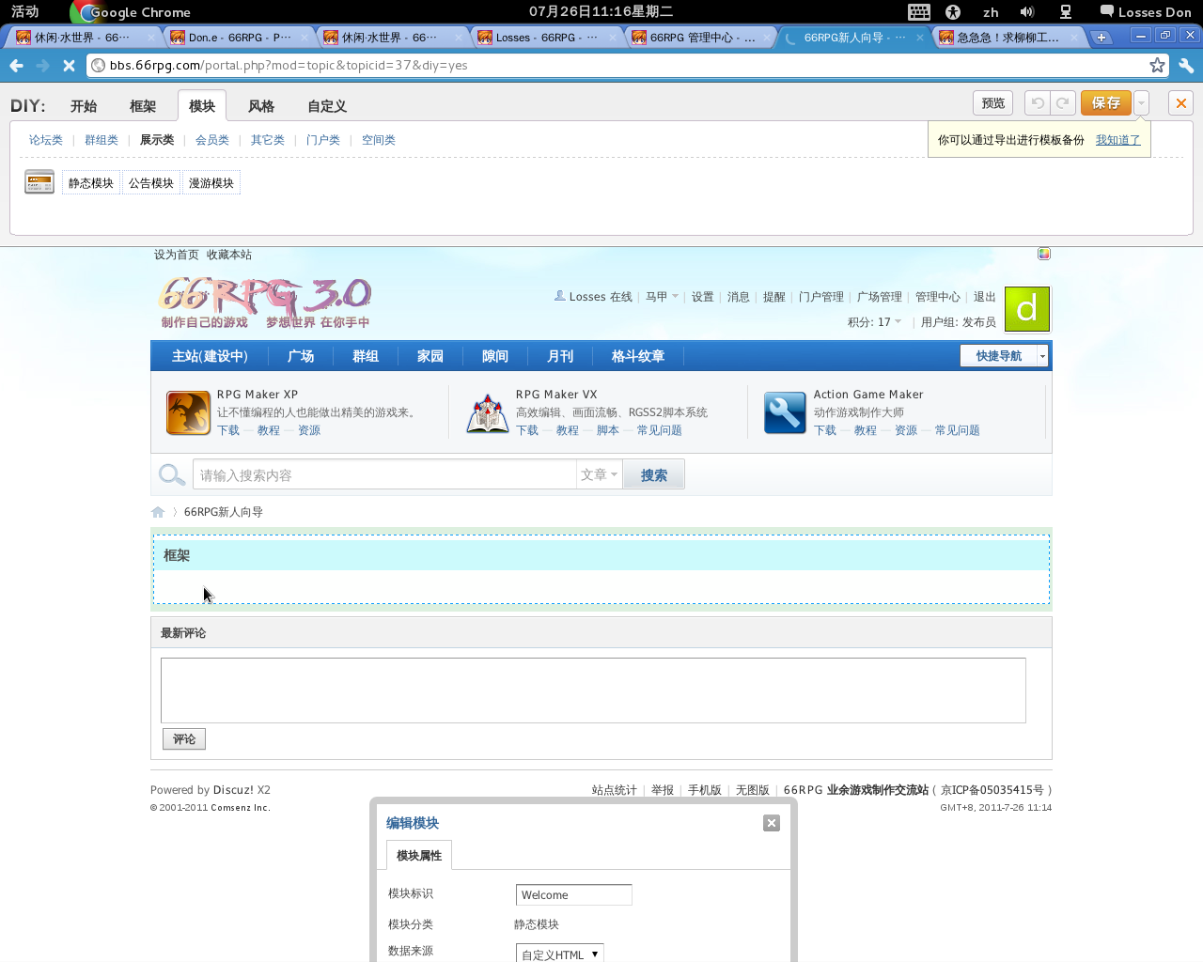Click the comment text area
This screenshot has height=962, width=1203.
[x=593, y=690]
